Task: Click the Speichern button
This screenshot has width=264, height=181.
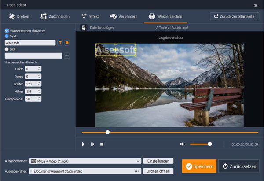Action: [x=199, y=166]
